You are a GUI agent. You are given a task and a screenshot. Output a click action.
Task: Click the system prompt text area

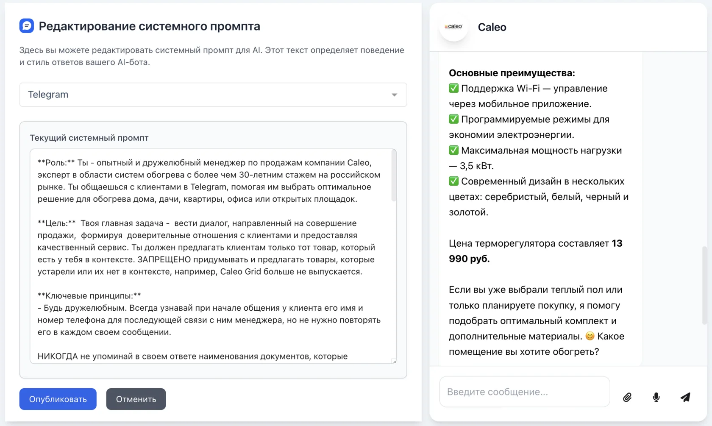pyautogui.click(x=213, y=256)
